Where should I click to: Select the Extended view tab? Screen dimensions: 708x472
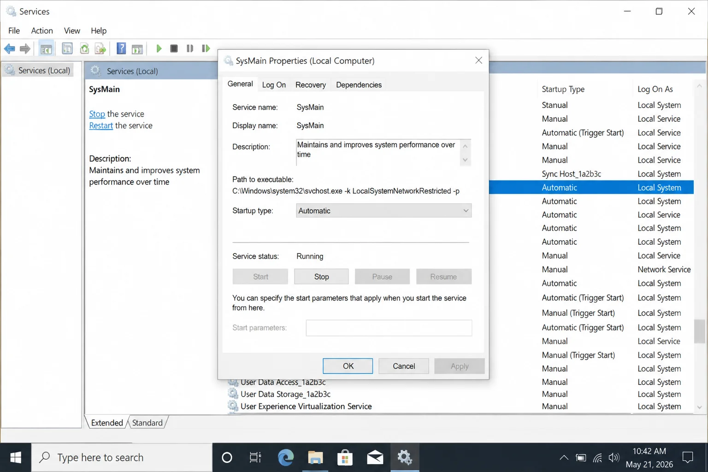[x=107, y=423]
